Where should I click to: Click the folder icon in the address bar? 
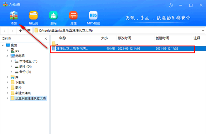(x=36, y=31)
